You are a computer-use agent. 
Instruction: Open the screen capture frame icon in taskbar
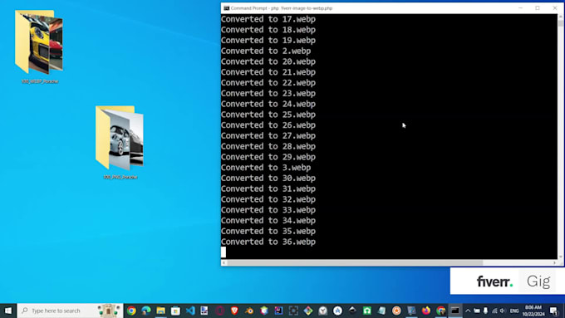tap(293, 311)
